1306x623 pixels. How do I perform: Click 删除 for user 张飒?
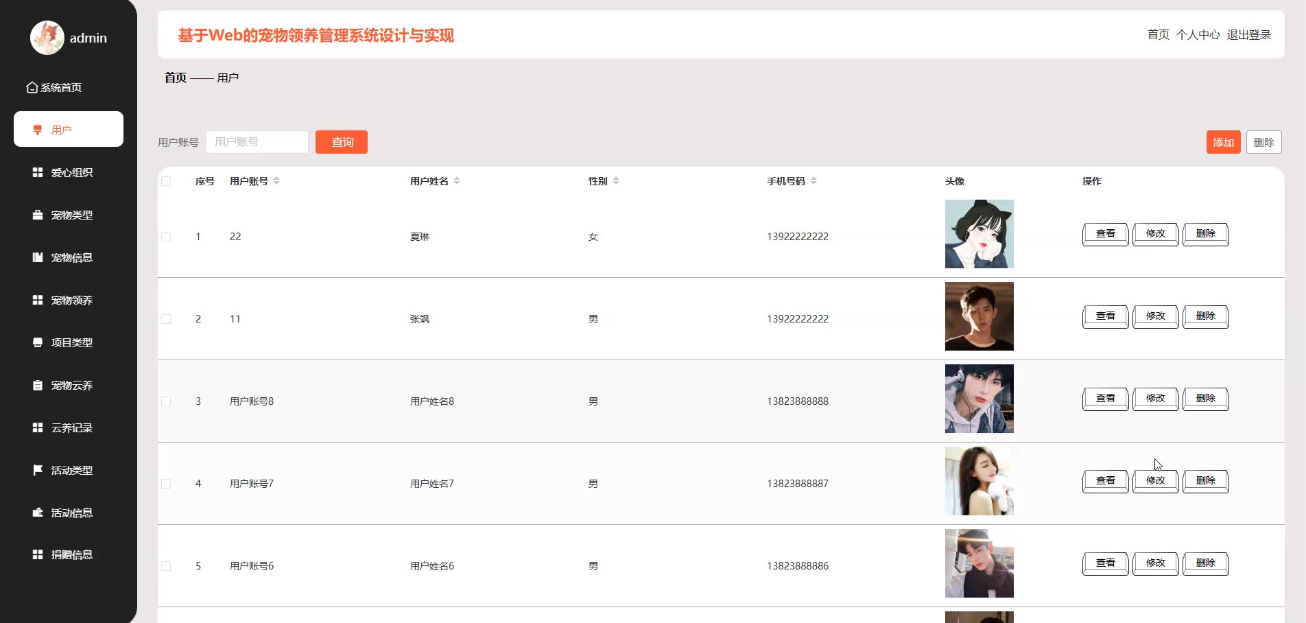click(1206, 316)
